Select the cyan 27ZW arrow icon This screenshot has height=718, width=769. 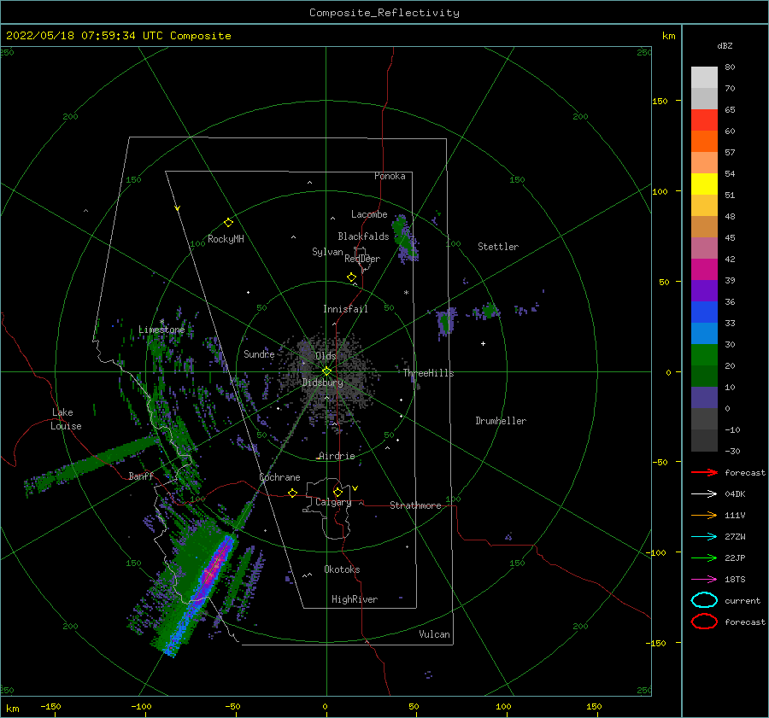click(x=704, y=537)
